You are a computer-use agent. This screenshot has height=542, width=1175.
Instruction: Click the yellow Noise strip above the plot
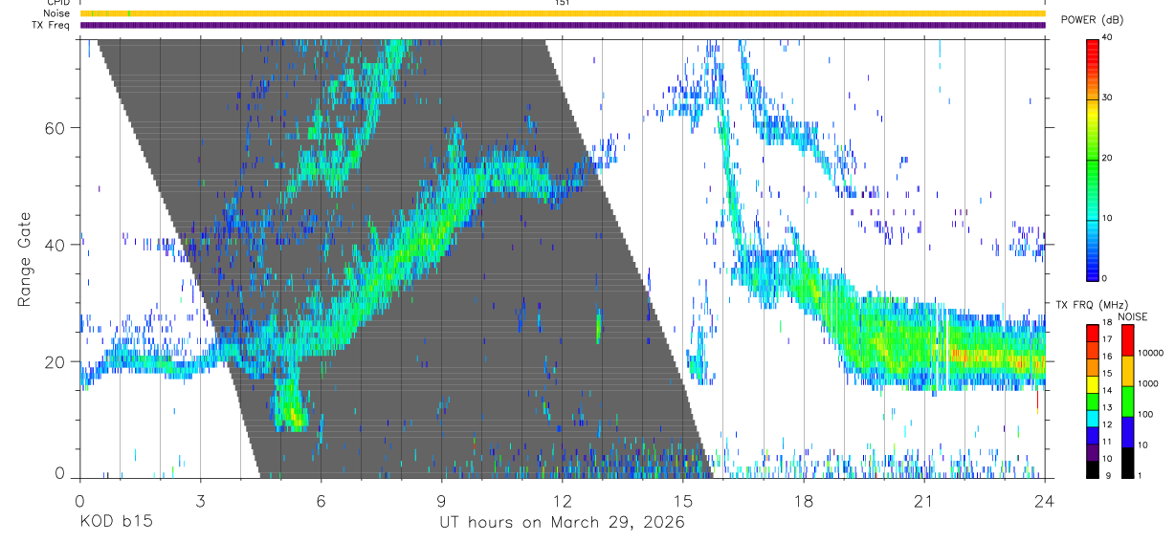(x=563, y=13)
